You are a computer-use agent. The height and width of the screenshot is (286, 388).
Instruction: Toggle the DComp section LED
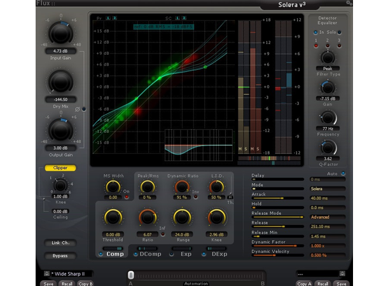135,254
